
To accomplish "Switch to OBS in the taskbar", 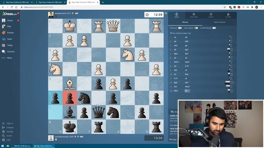I will point(21,146).
